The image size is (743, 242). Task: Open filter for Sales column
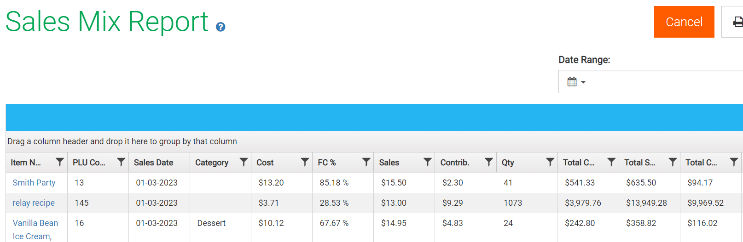pos(427,162)
